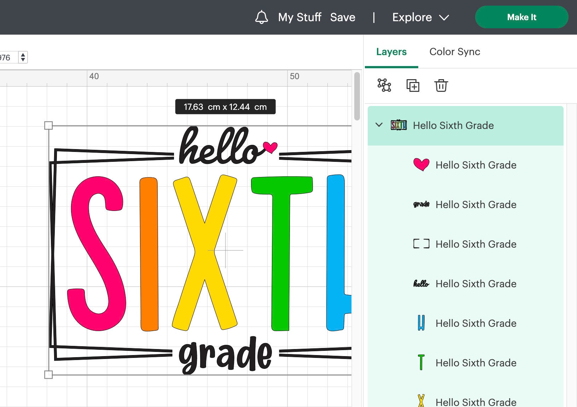Select the 'grade' text layer thumbnail

(421, 204)
